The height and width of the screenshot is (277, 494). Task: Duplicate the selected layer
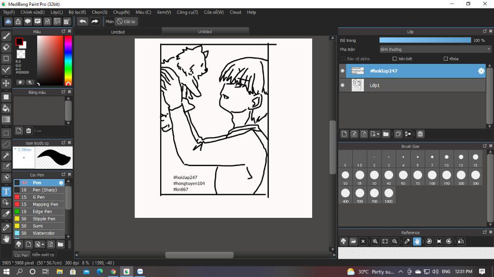click(398, 134)
